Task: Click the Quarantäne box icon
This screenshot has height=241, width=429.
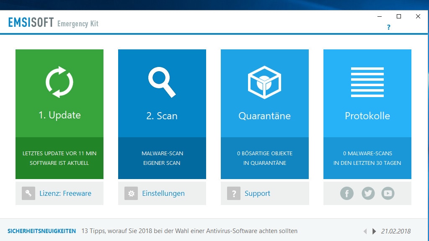Action: click(x=265, y=82)
